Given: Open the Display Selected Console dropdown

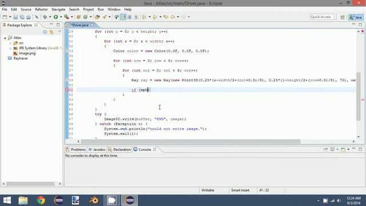Looking at the screenshot, I should click(337, 149).
